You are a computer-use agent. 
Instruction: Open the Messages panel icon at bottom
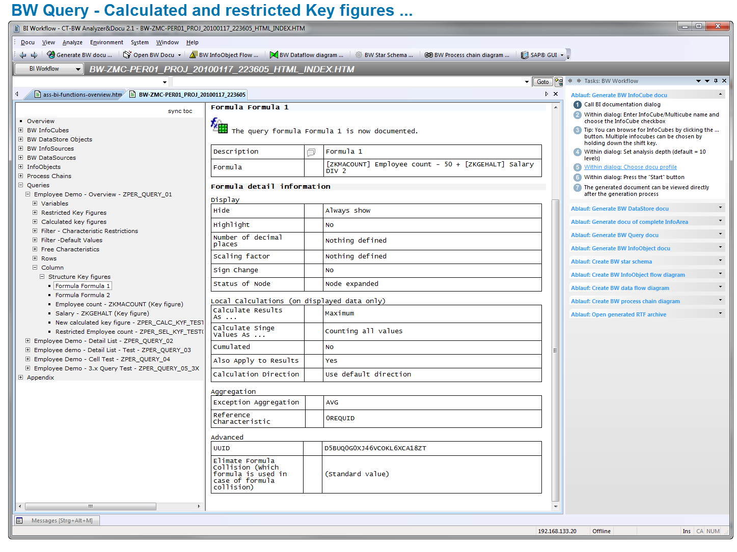pyautogui.click(x=20, y=520)
